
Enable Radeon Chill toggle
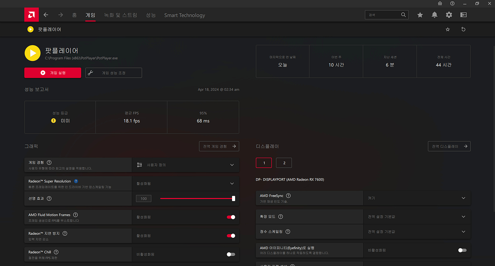[x=231, y=254]
